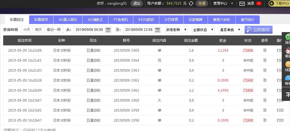
Task: Open messages via the envelope icon
Action: pyautogui.click(x=242, y=3)
